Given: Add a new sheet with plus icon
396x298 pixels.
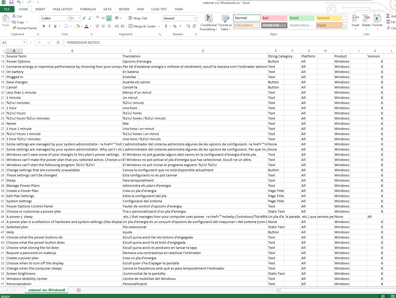Looking at the screenshot, I should click(x=79, y=290).
